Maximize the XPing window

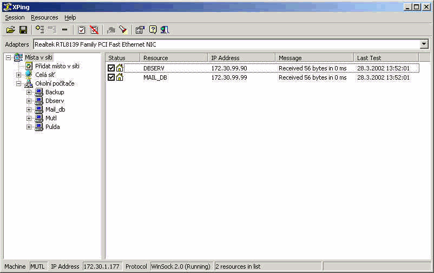pyautogui.click(x=417, y=7)
